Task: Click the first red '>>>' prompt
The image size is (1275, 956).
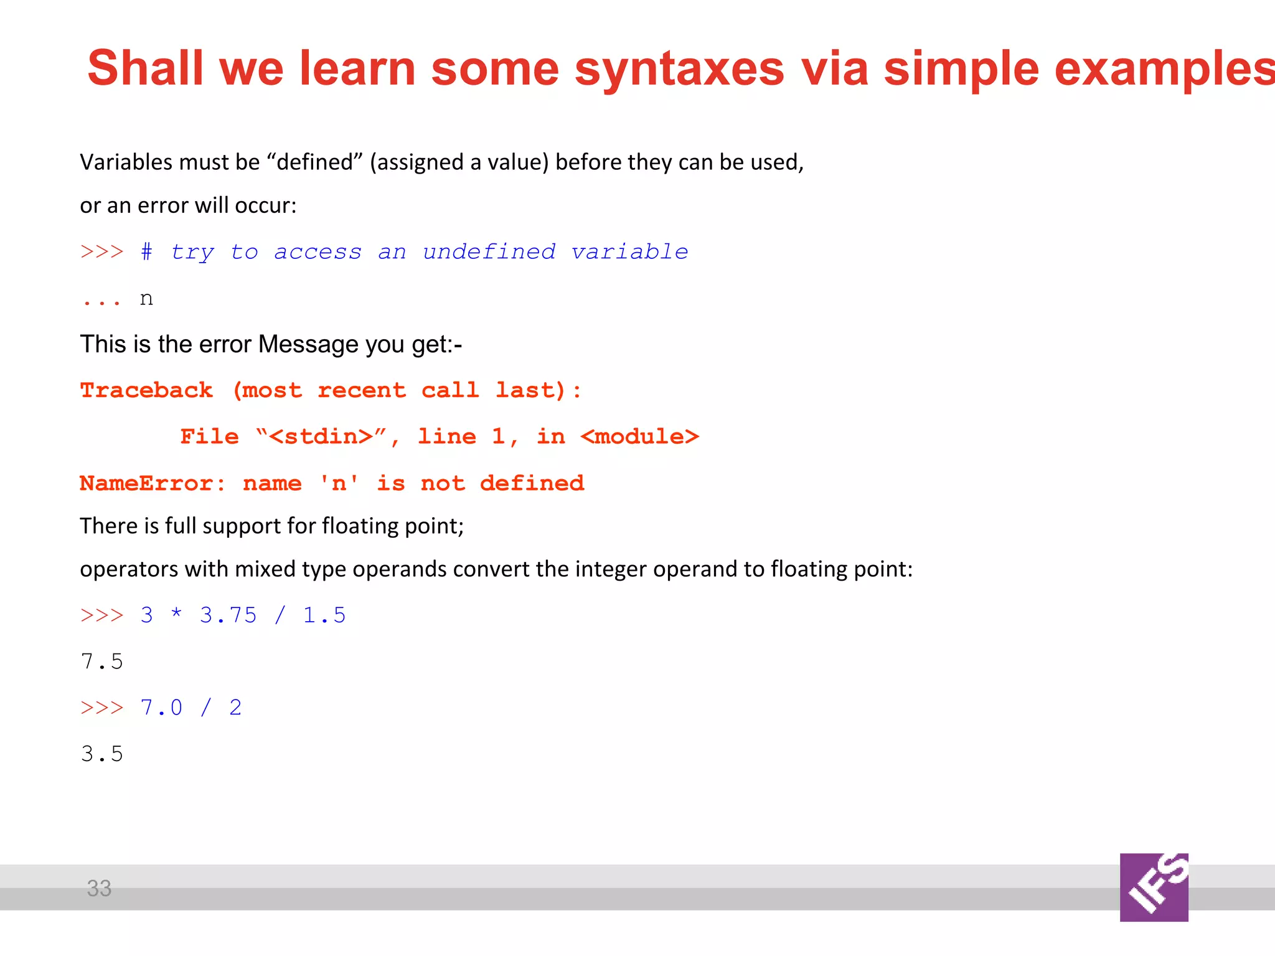Action: coord(102,252)
